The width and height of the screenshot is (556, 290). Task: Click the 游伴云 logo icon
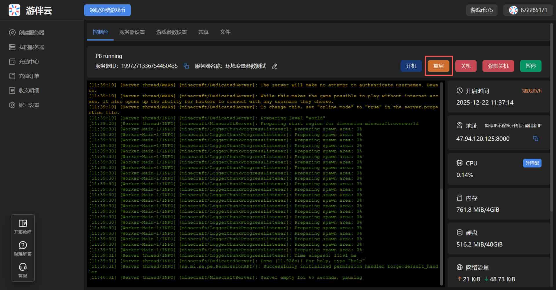click(x=14, y=10)
